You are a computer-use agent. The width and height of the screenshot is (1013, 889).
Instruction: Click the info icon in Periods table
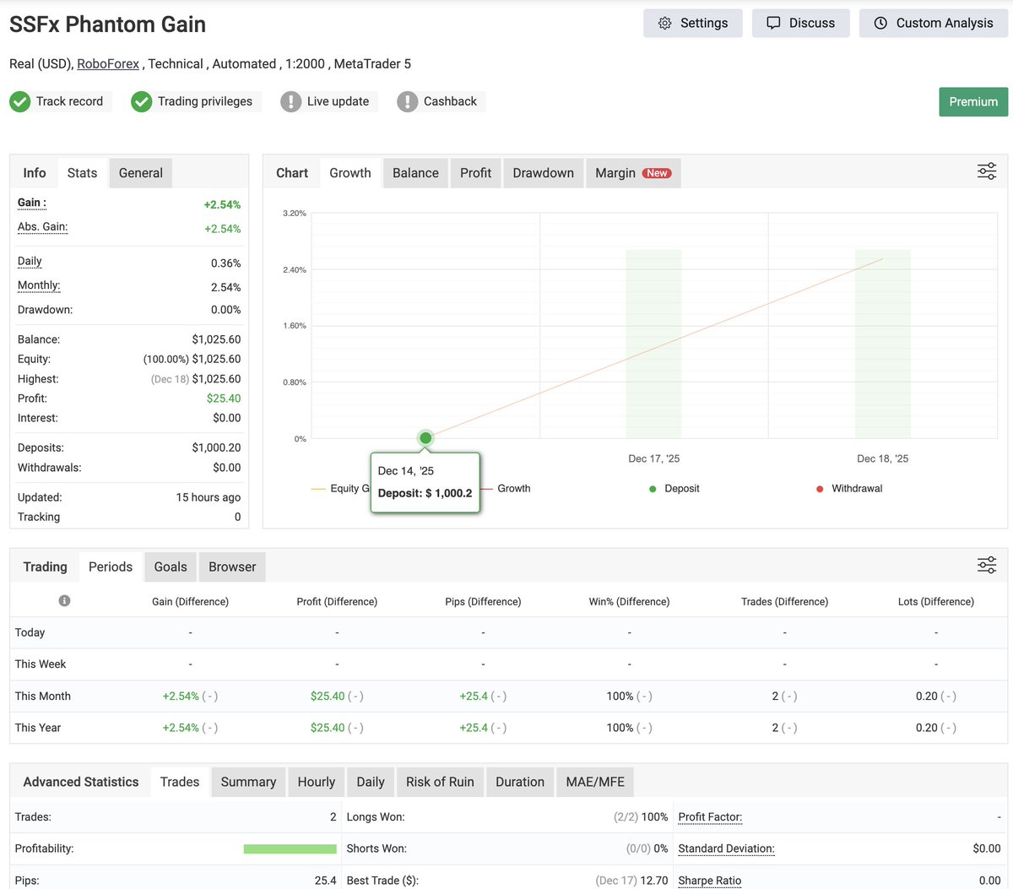(x=64, y=601)
